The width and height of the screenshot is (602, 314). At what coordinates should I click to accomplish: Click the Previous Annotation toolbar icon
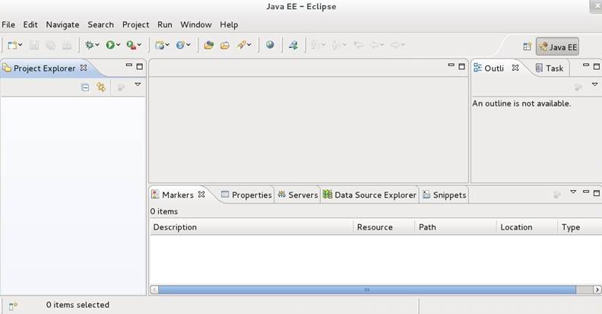coord(335,46)
